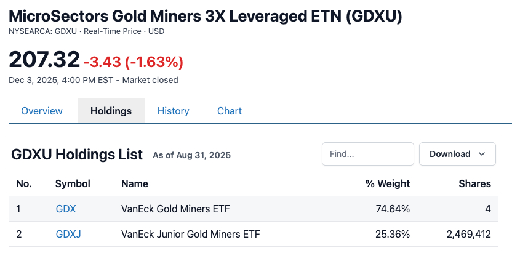Screen dimensions: 512x261
Task: Focus the Find search field
Action: point(368,154)
